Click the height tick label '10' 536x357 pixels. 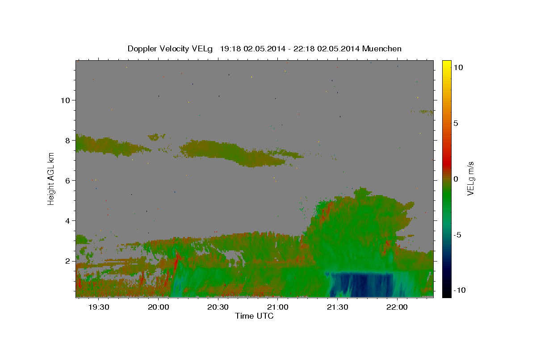click(x=65, y=100)
